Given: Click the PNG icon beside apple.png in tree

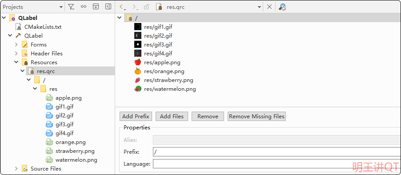Looking at the screenshot, I should click(49, 98).
